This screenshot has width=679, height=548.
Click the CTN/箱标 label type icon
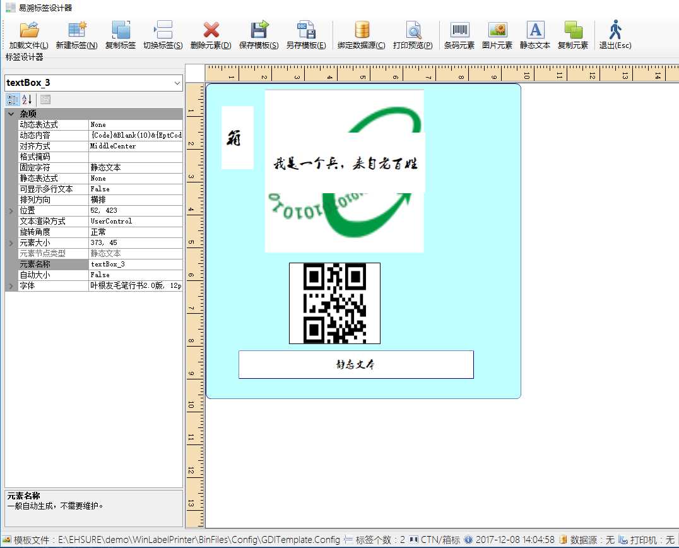[413, 540]
